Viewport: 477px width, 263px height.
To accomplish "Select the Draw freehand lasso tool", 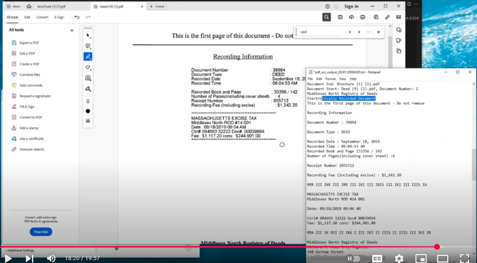I will 88,68.
